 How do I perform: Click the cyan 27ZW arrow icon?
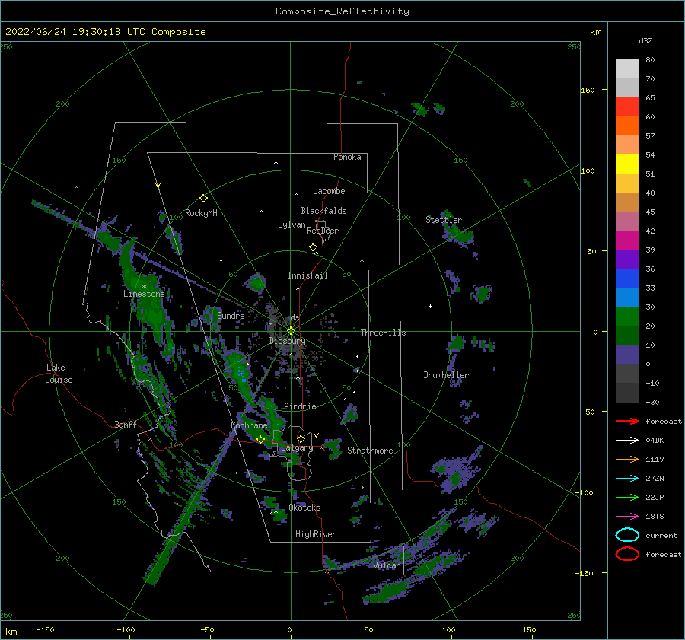(x=627, y=479)
